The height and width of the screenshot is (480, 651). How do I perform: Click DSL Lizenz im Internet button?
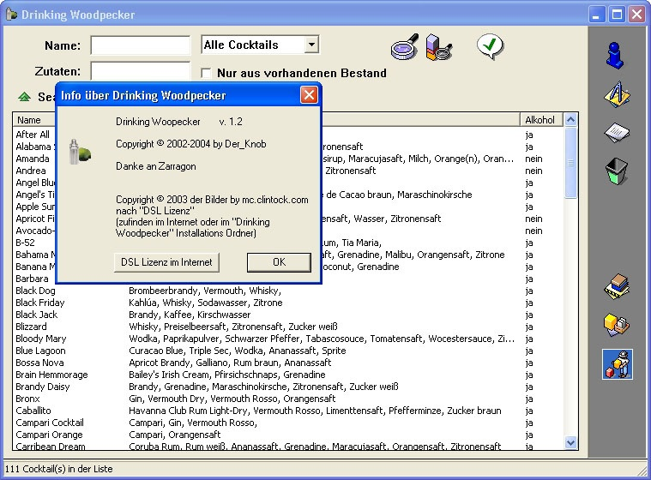[166, 262]
